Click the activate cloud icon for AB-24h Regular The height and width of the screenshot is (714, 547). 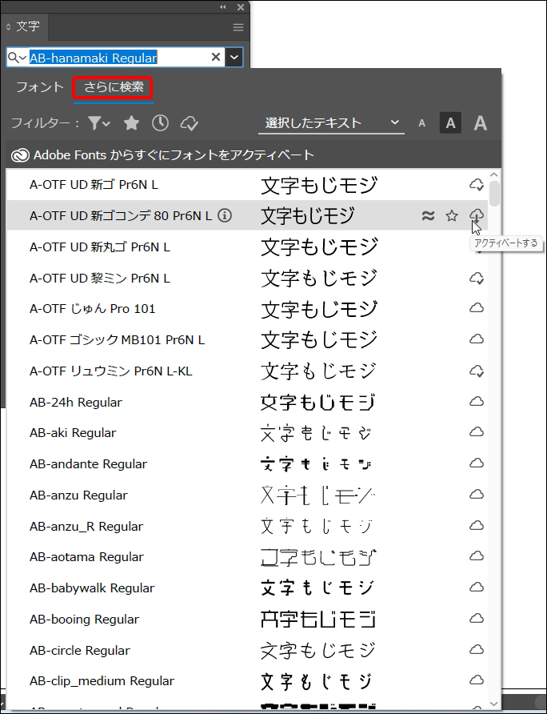point(477,401)
